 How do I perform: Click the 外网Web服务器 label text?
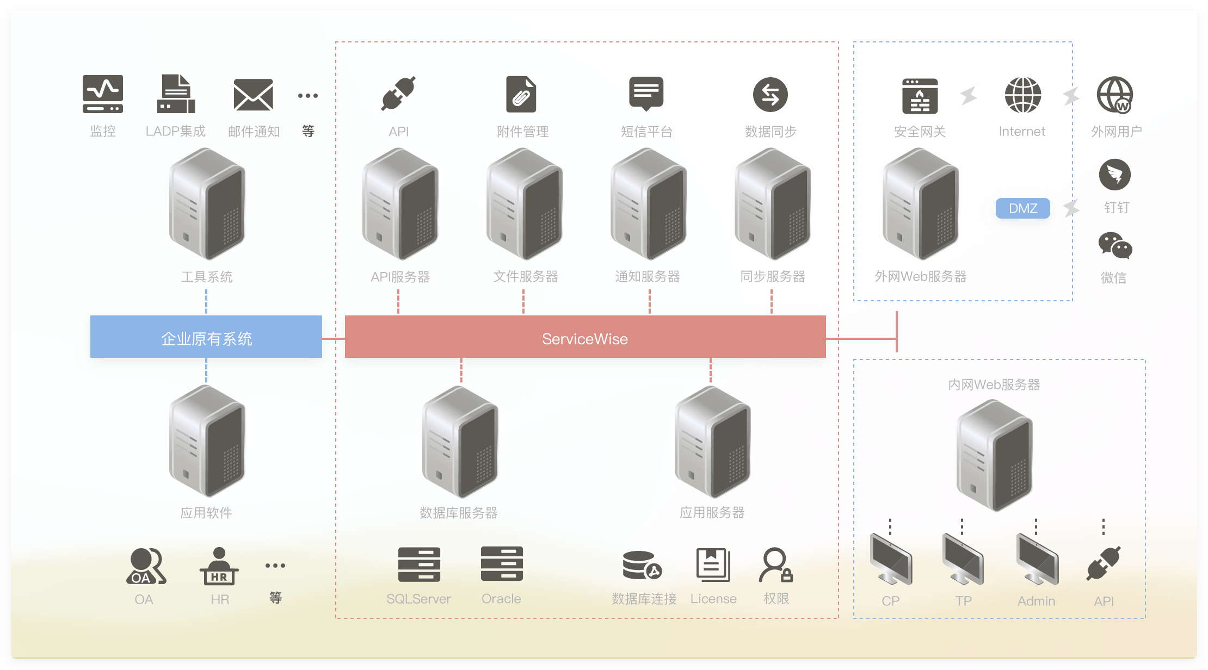point(921,276)
